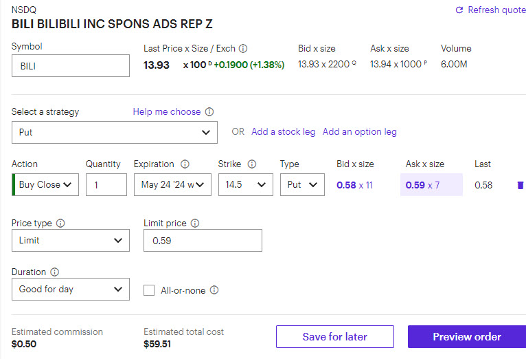Screen dimensions: 526x359
Task: Click the Limit price input field
Action: point(203,241)
